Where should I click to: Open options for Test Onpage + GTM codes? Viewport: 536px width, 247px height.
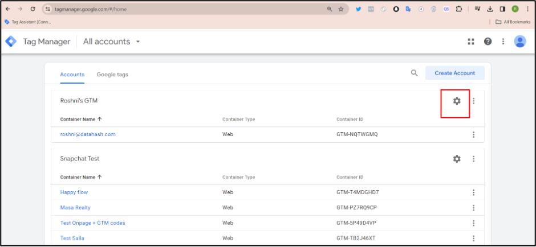(473, 223)
